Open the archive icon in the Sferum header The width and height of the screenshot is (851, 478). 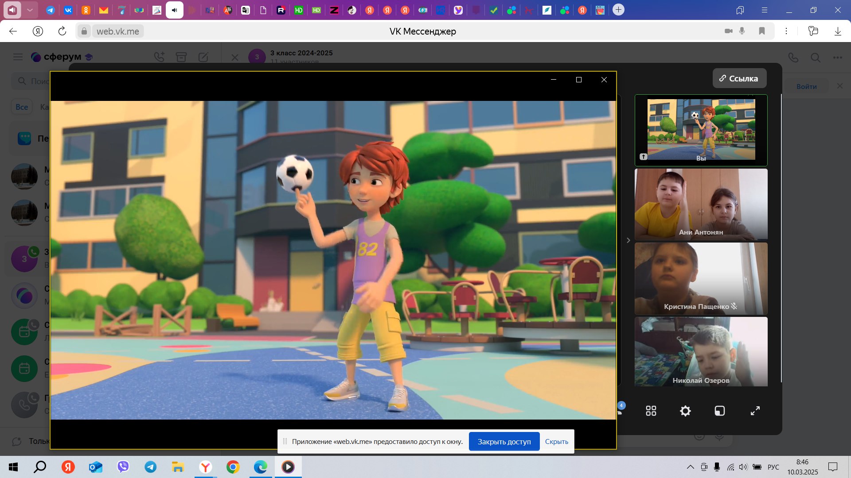coord(181,57)
